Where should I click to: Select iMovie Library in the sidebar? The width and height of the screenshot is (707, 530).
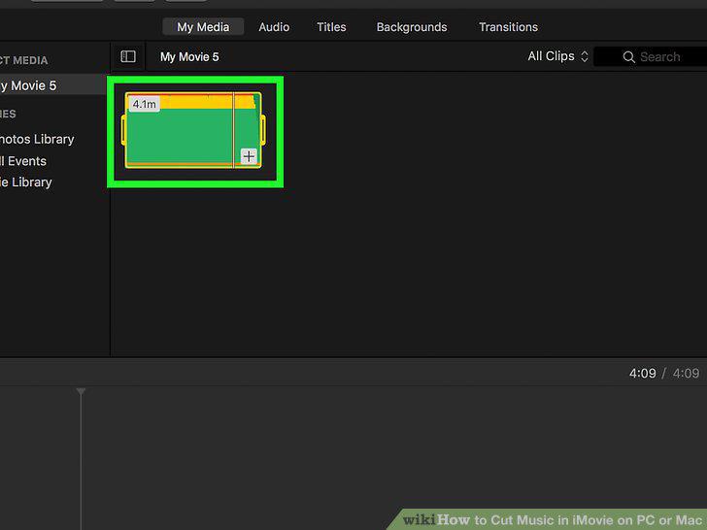coord(25,182)
